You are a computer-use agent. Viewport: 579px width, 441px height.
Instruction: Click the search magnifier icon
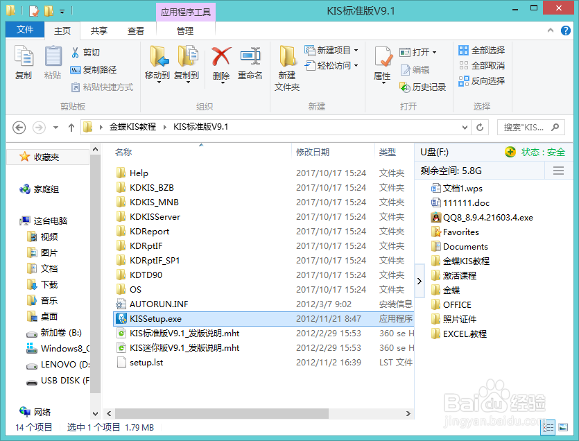[x=555, y=128]
